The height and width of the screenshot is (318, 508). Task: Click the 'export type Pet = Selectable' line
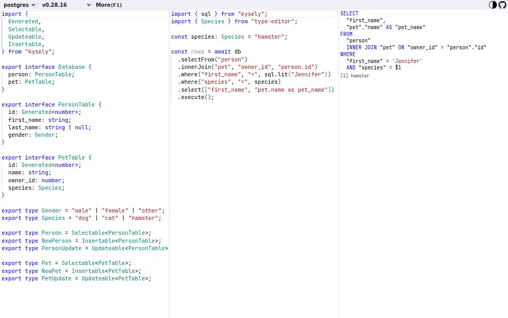tap(67, 263)
